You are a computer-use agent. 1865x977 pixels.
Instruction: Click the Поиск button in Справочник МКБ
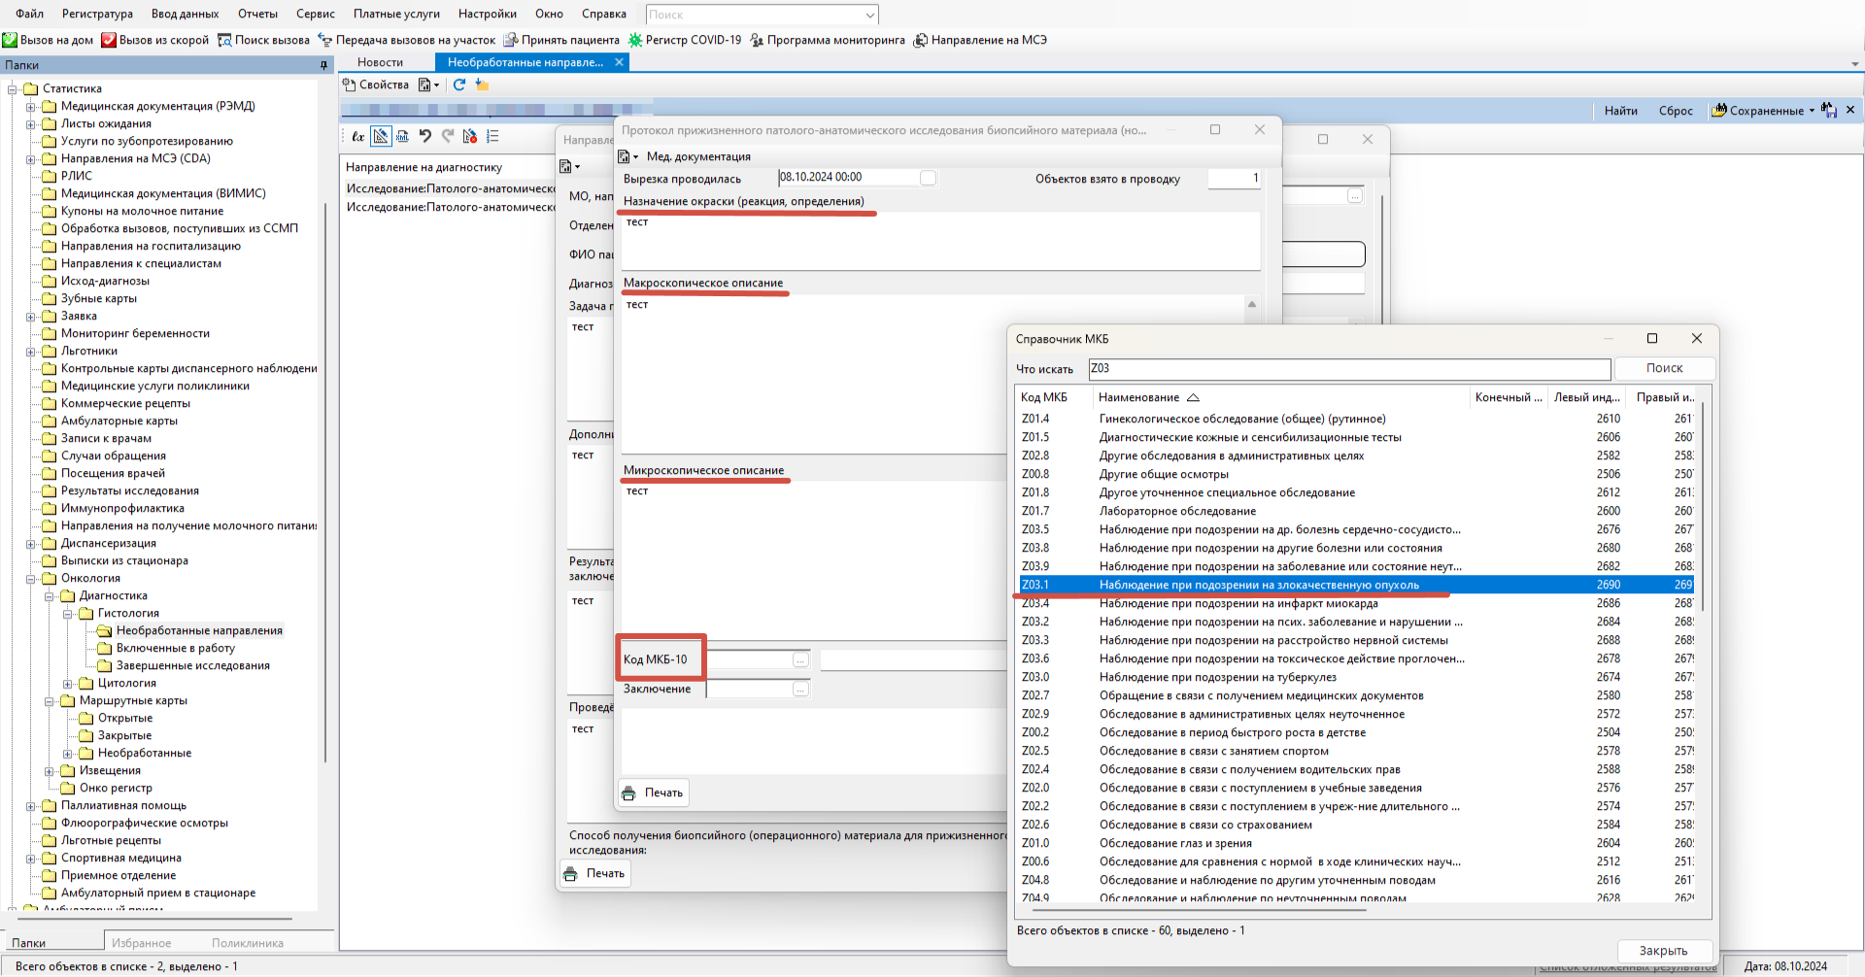[1664, 368]
